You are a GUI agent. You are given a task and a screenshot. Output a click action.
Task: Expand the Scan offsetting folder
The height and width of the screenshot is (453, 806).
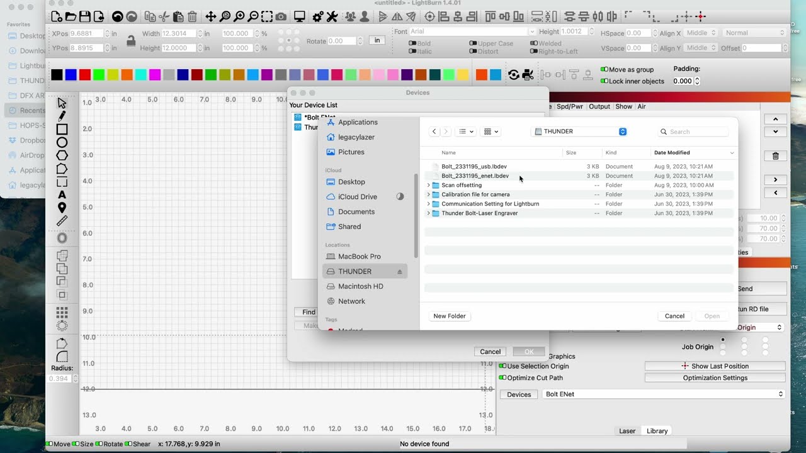(429, 186)
